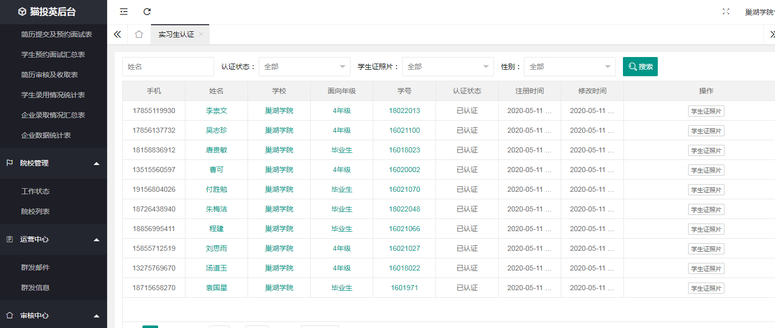Click the name 曹可 in the table
Image resolution: width=775 pixels, height=328 pixels.
(216, 170)
